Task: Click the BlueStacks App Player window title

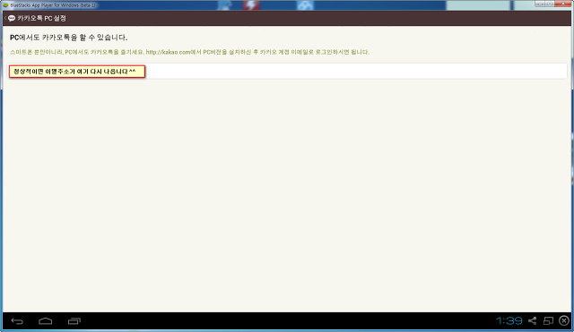Action: tap(53, 5)
